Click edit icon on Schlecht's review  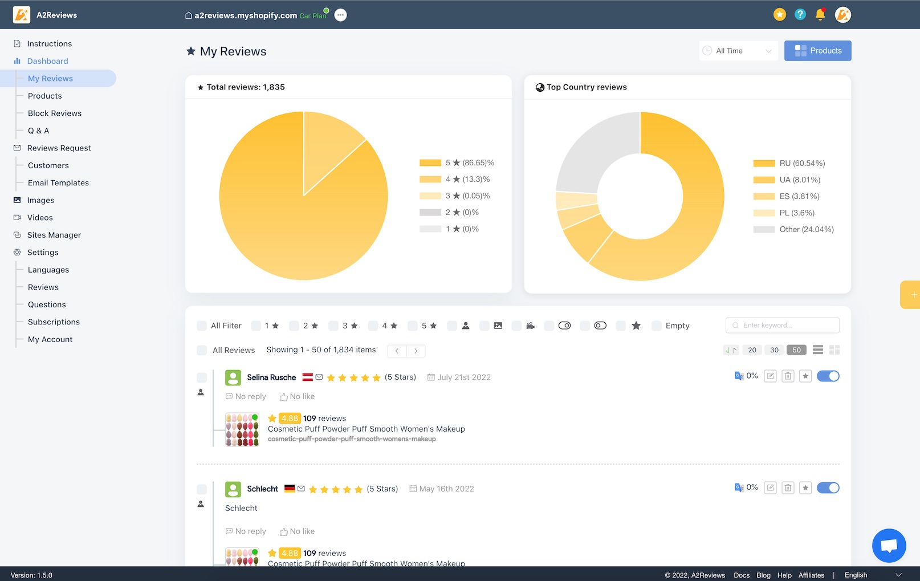[x=770, y=488]
